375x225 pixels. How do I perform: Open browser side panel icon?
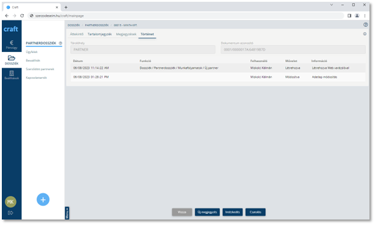tap(349, 15)
